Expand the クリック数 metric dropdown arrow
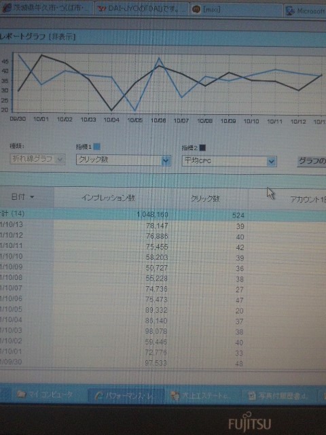The image size is (326, 435). pos(166,160)
